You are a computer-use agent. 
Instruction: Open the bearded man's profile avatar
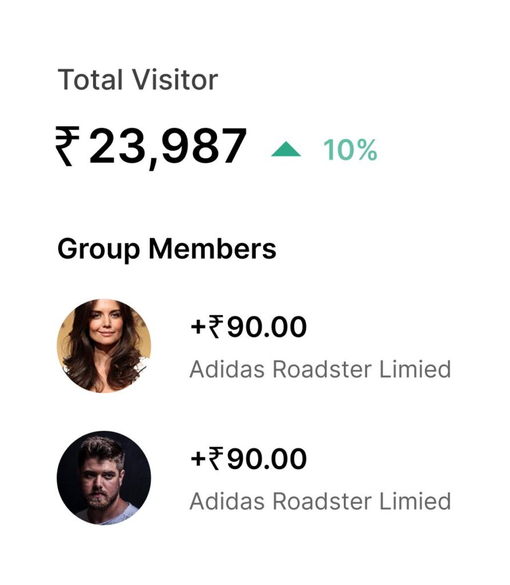point(104,478)
